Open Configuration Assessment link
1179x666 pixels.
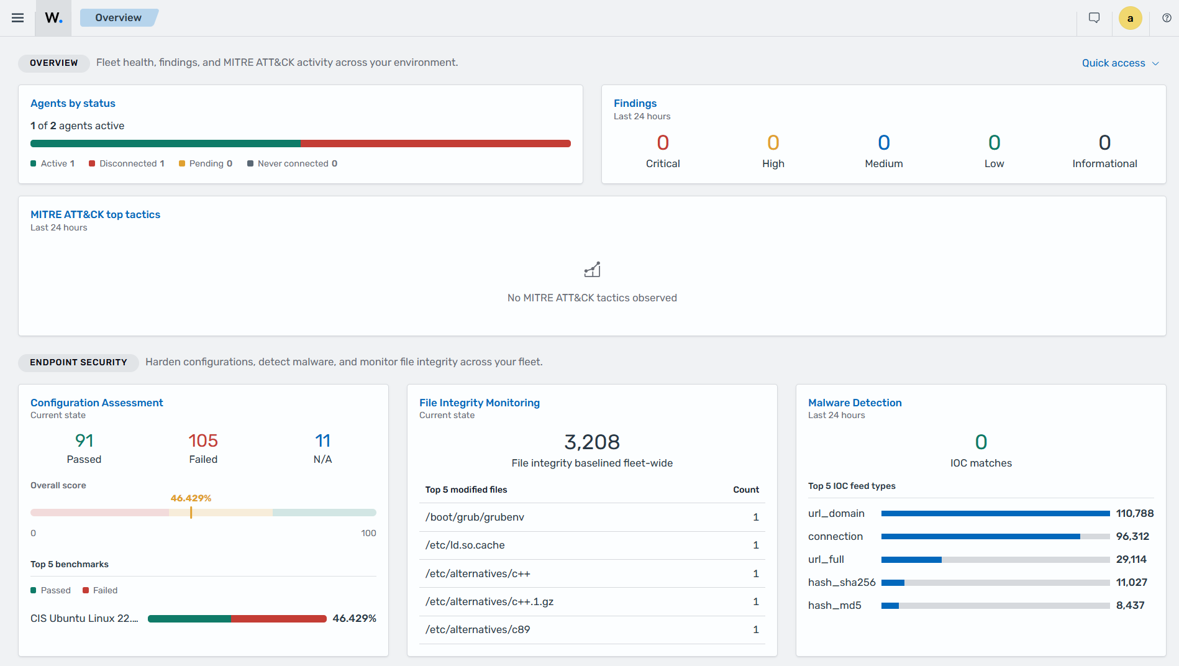pos(96,403)
